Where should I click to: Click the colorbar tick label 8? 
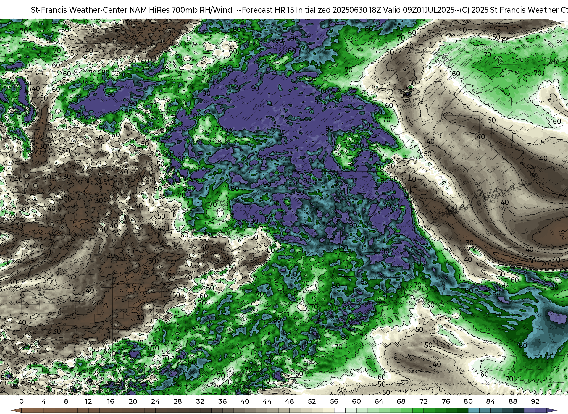click(66, 402)
